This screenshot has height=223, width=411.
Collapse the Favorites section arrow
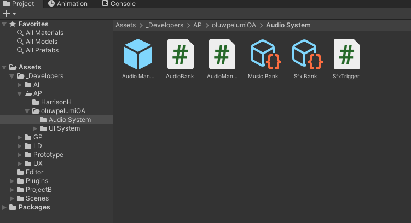[5, 24]
